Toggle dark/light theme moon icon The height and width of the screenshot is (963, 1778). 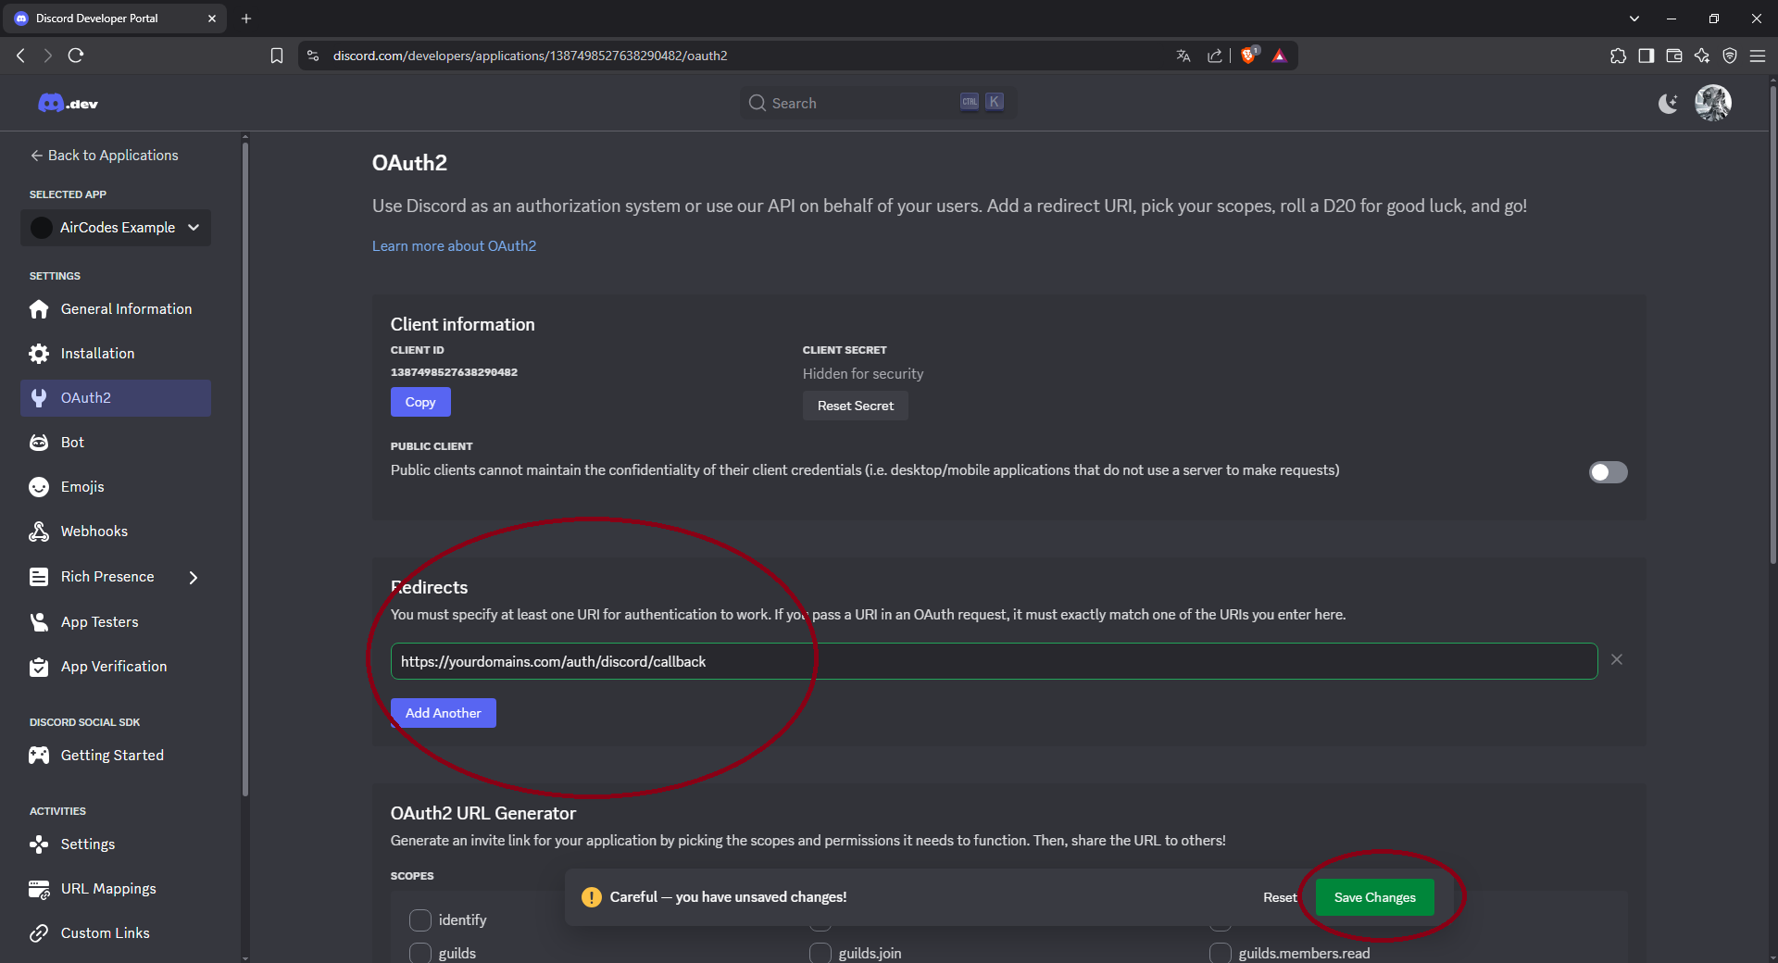(x=1668, y=103)
